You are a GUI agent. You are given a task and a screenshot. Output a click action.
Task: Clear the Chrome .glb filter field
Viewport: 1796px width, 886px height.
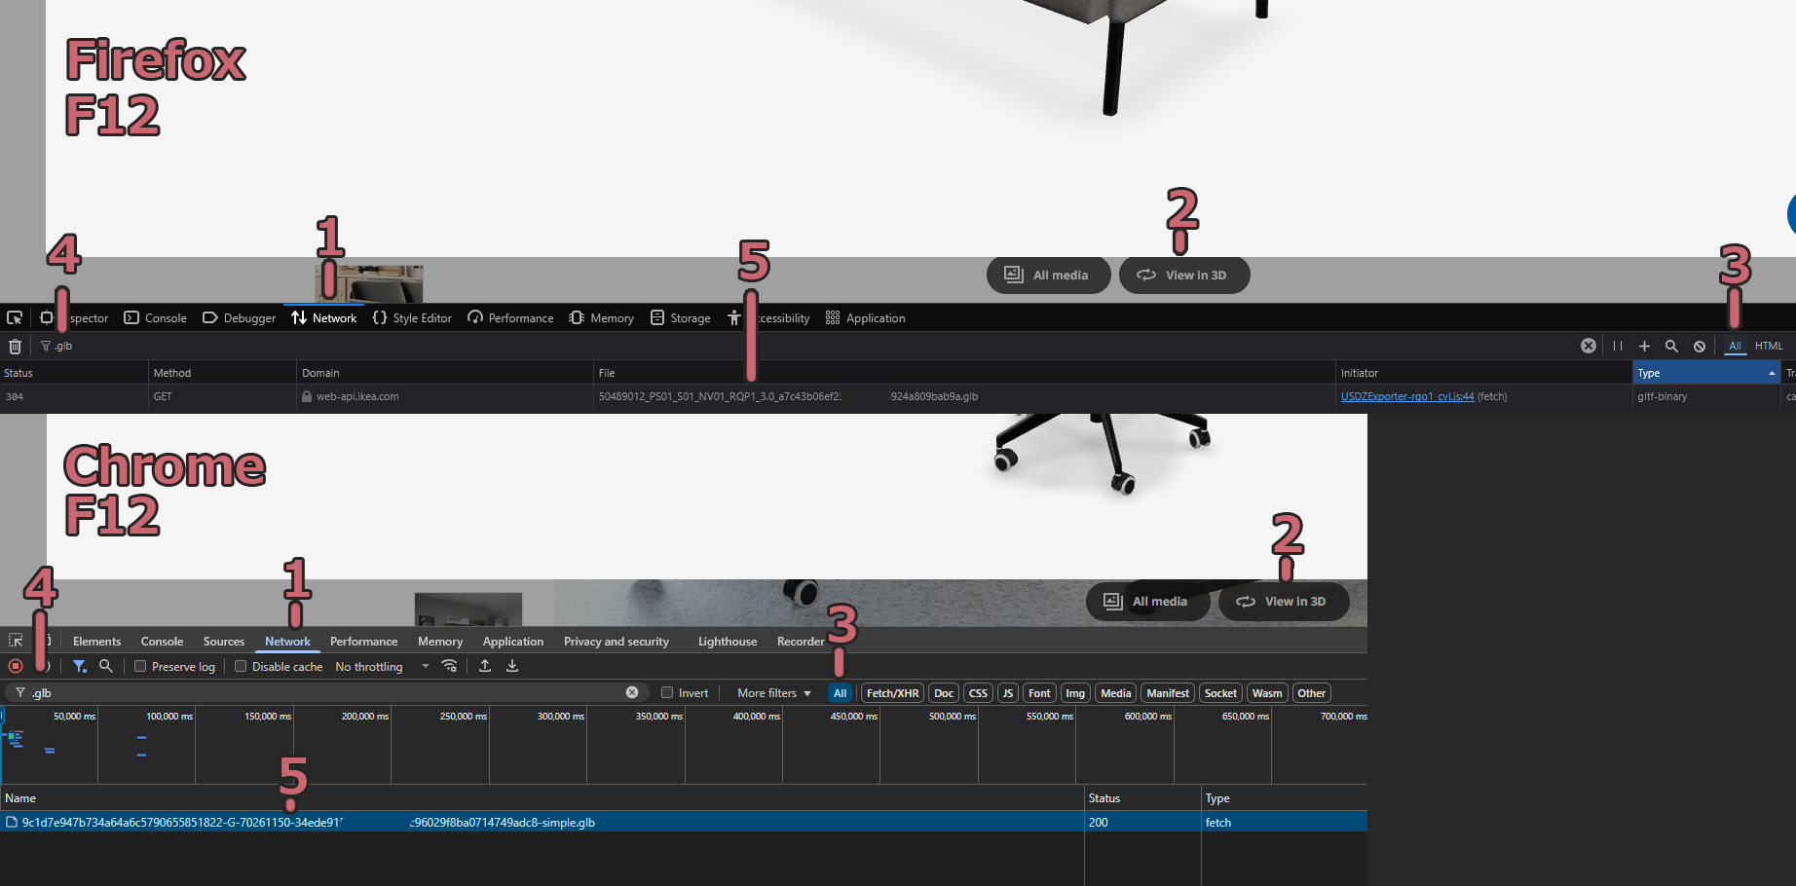[x=632, y=692]
